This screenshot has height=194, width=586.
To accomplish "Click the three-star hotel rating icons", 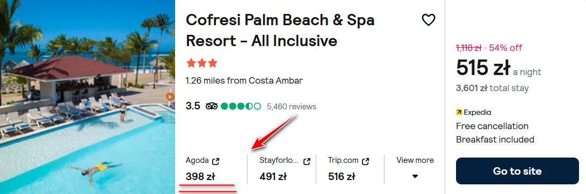I will (202, 63).
